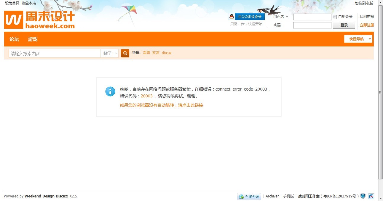Viewport: 383px width, 201px height.
Task: Click the 找回密码 recover password link
Action: coord(367,17)
